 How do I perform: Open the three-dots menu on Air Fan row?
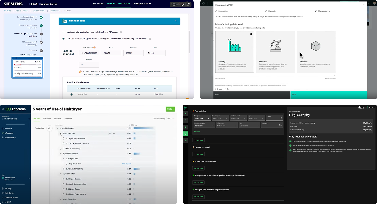pyautogui.click(x=113, y=133)
